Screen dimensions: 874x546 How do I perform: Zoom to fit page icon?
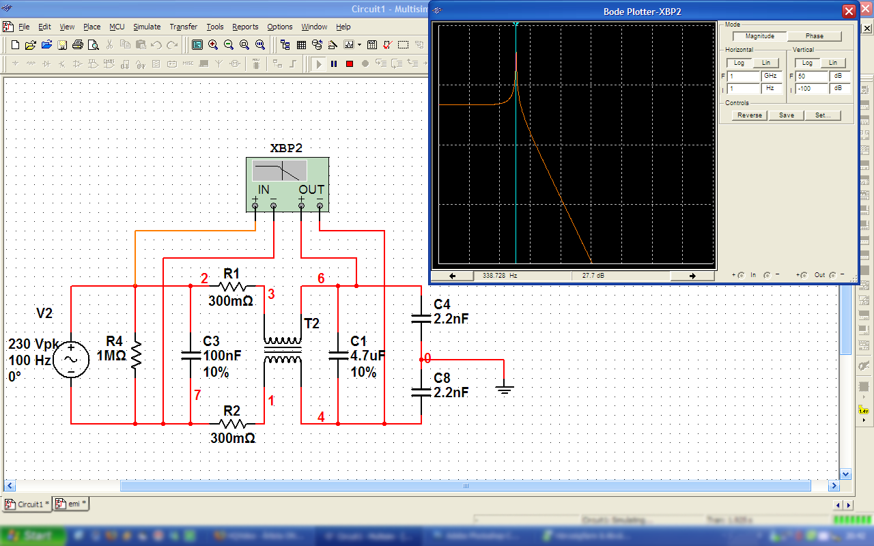(260, 45)
